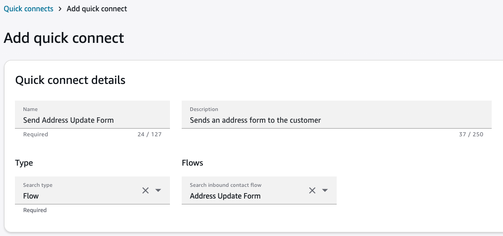503x236 pixels.
Task: Click the Flows section label
Action: (193, 163)
